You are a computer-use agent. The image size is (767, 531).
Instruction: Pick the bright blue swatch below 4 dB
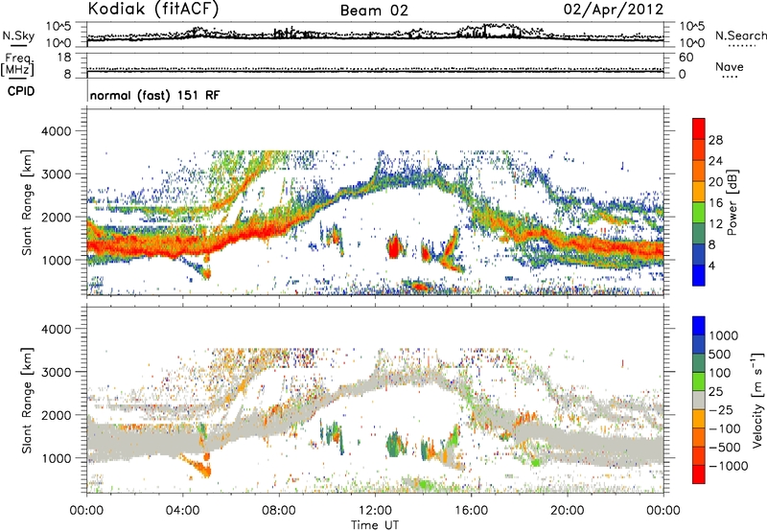point(699,276)
